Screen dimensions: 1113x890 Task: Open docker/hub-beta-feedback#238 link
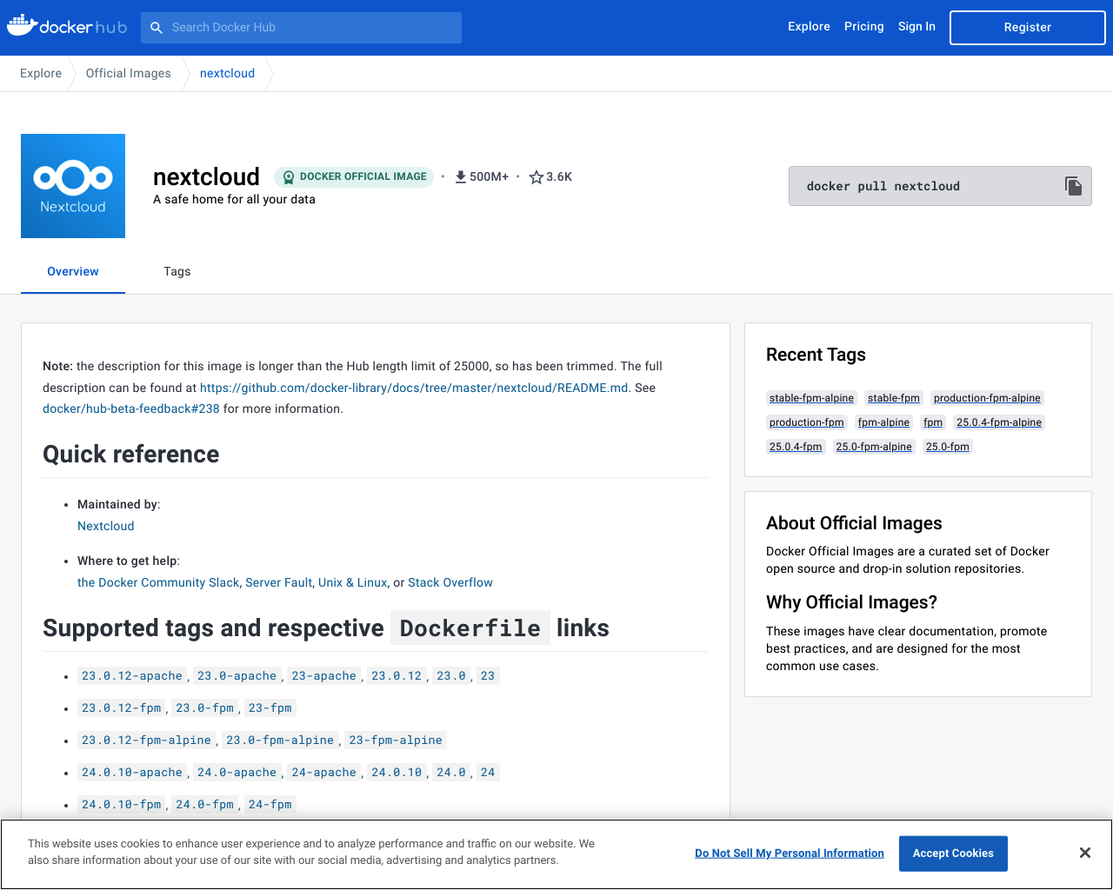tap(131, 408)
